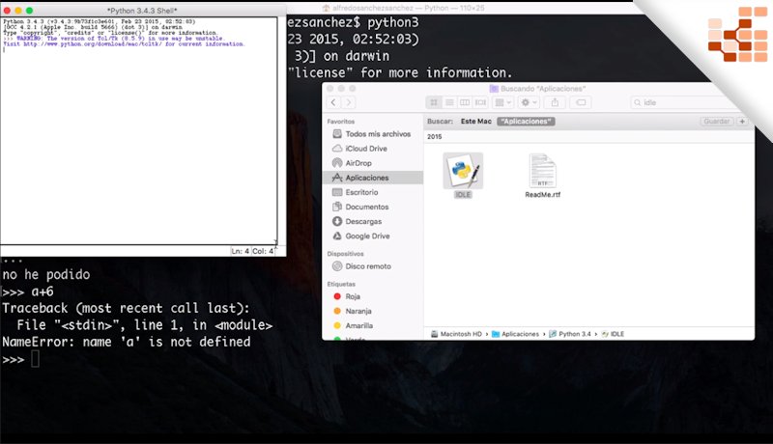773x444 pixels.
Task: Select the IDLE application icon
Action: click(463, 171)
